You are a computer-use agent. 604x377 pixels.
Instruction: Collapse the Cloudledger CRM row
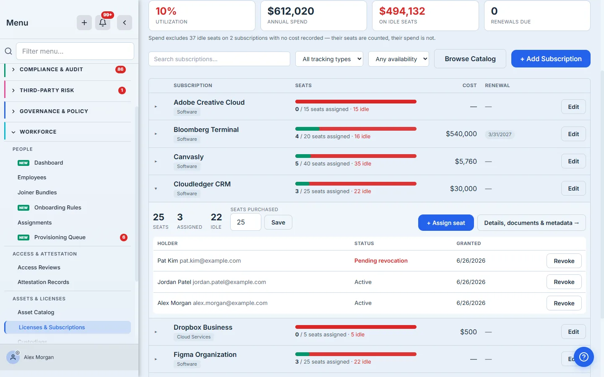tap(156, 189)
